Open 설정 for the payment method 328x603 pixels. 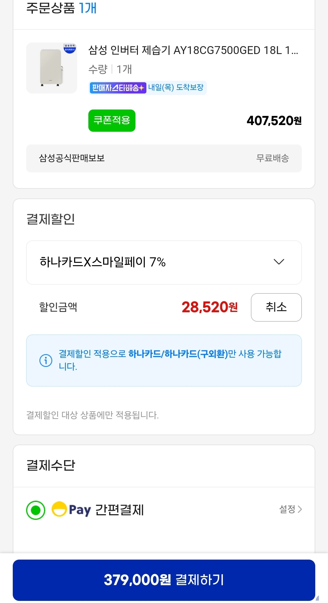pyautogui.click(x=287, y=509)
